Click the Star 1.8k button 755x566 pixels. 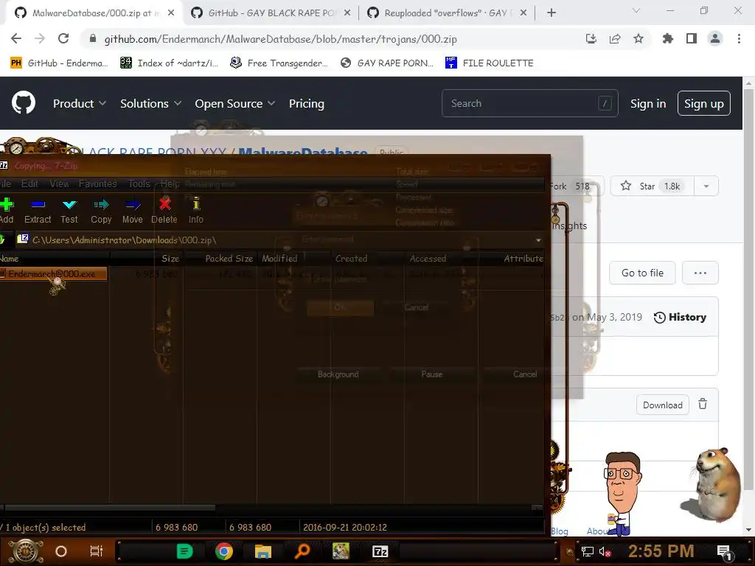pos(653,186)
